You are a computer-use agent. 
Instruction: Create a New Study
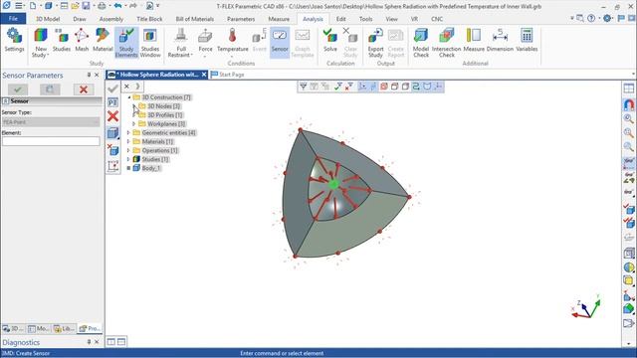click(41, 43)
